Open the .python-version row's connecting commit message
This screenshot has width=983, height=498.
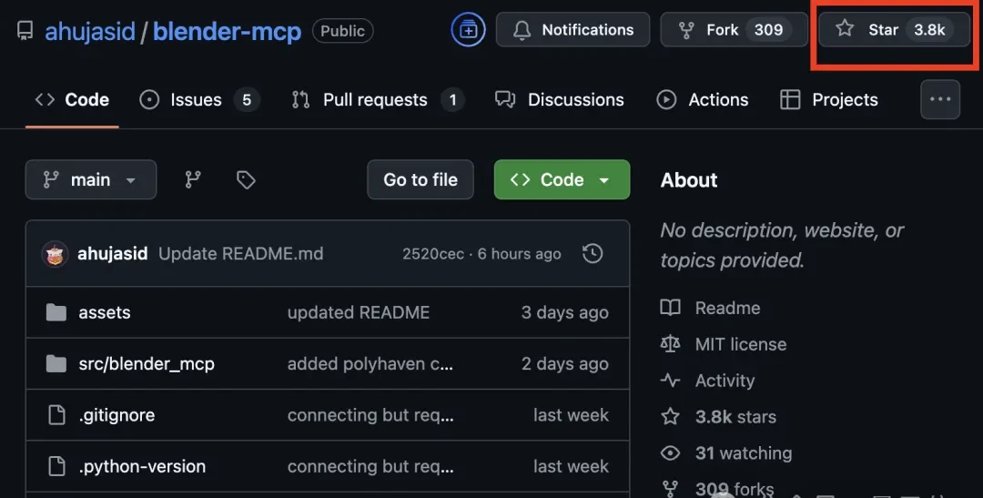(370, 467)
